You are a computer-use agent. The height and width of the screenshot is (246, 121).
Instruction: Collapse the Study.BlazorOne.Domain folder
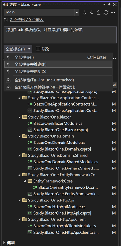point(20,136)
